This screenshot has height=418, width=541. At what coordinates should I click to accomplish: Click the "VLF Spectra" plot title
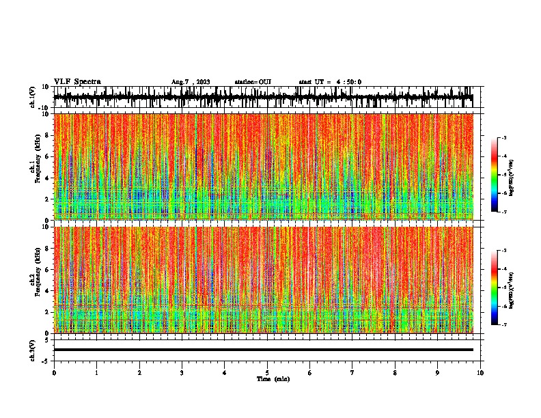pyautogui.click(x=77, y=82)
